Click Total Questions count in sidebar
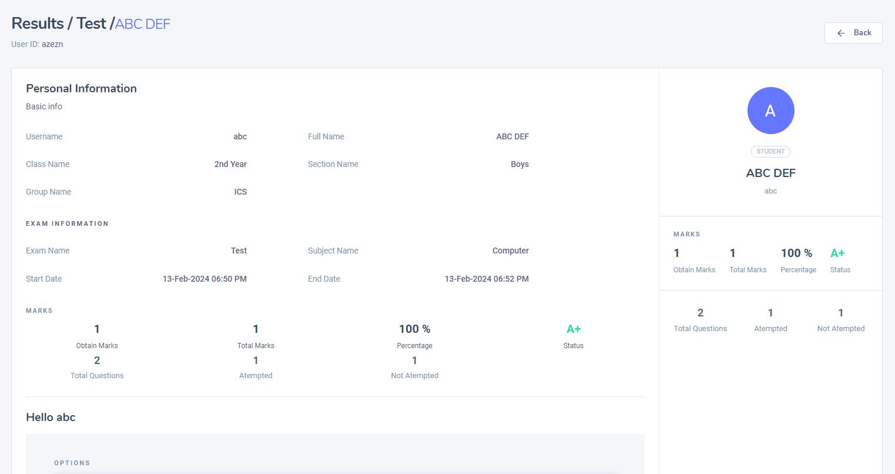Viewport: 895px width, 474px height. [700, 312]
